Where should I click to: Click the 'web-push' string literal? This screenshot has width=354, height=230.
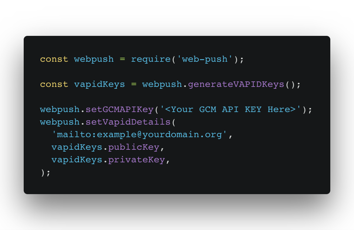[x=205, y=59]
